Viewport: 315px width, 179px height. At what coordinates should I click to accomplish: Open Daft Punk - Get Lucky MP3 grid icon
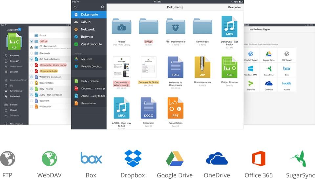click(x=229, y=27)
